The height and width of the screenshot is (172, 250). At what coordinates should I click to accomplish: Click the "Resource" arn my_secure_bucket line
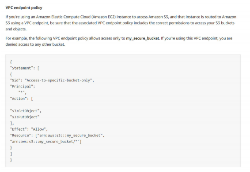point(57,135)
